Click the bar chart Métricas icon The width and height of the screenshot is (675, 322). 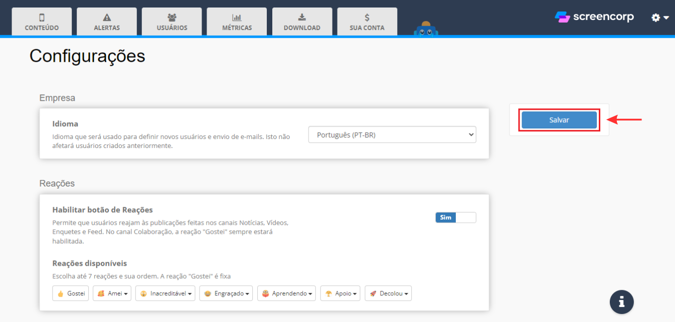[x=237, y=18]
